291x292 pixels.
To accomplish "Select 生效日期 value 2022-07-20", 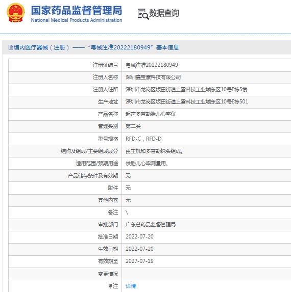I will point(139,249).
